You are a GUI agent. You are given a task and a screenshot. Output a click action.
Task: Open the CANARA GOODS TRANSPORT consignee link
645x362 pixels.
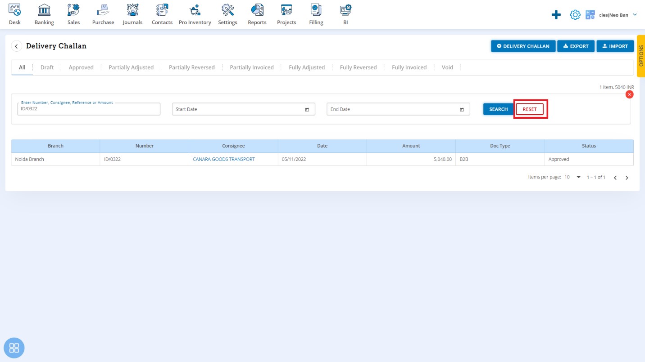(224, 159)
